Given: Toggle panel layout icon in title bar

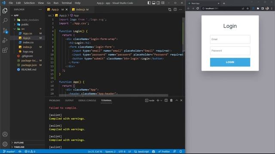Looking at the screenshot, I should [x=154, y=3].
